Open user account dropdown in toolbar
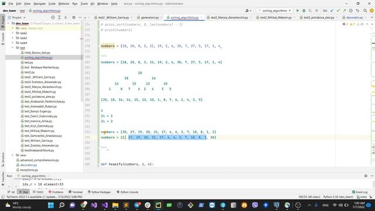Viewport: 375px width, 211px height. coord(248,11)
